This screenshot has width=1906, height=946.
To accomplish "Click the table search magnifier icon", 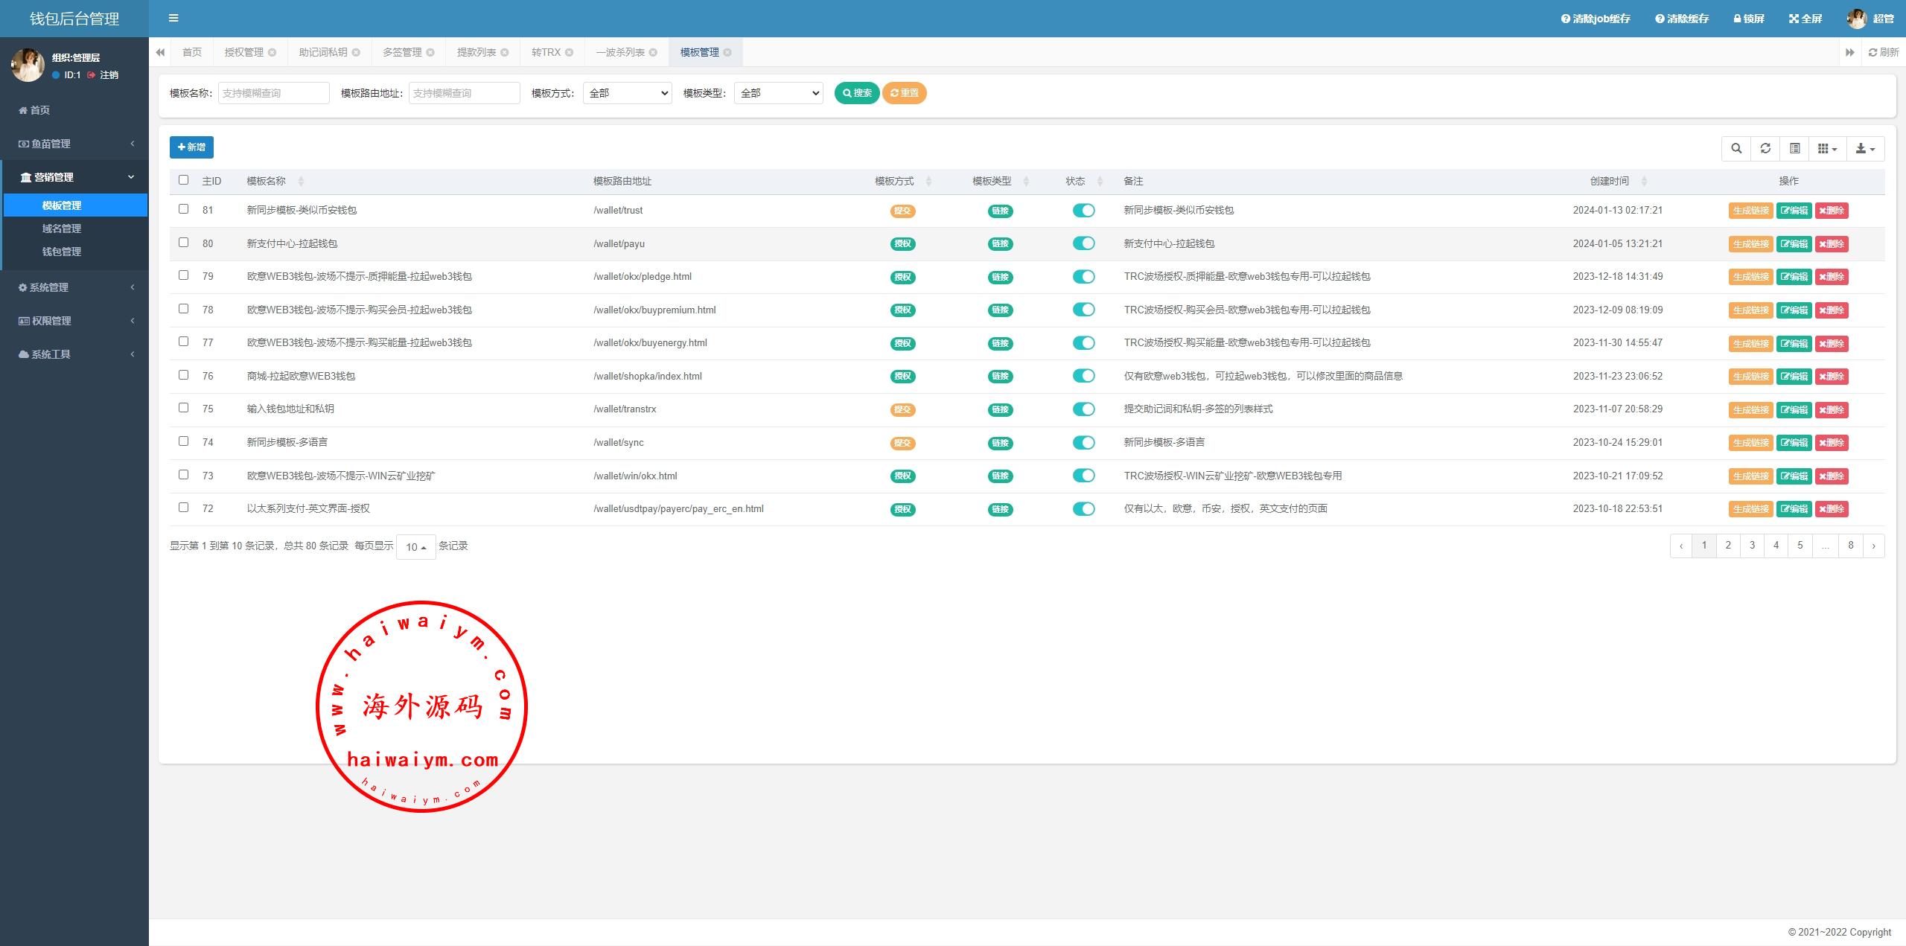I will tap(1736, 149).
